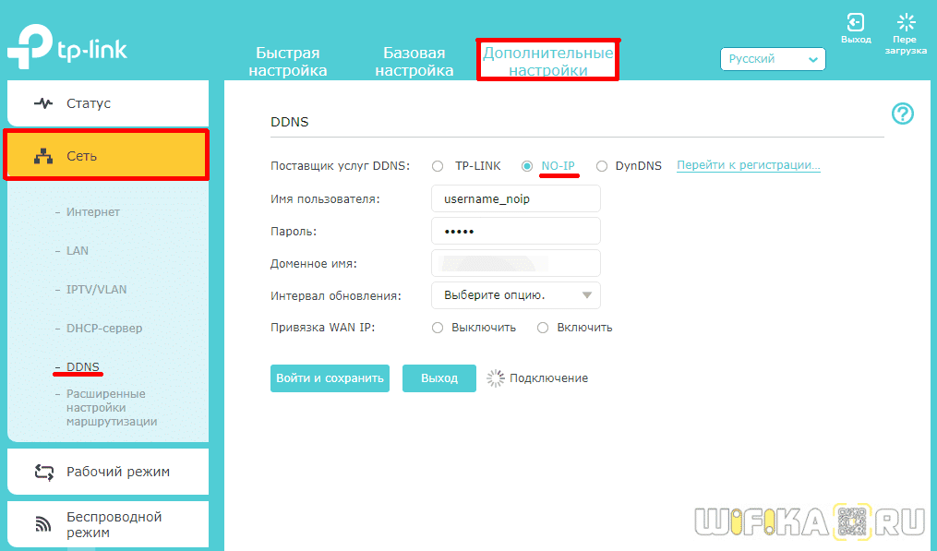Image resolution: width=937 pixels, height=551 pixels.
Task: Choose Включить for WAN IP binding
Action: click(x=543, y=328)
